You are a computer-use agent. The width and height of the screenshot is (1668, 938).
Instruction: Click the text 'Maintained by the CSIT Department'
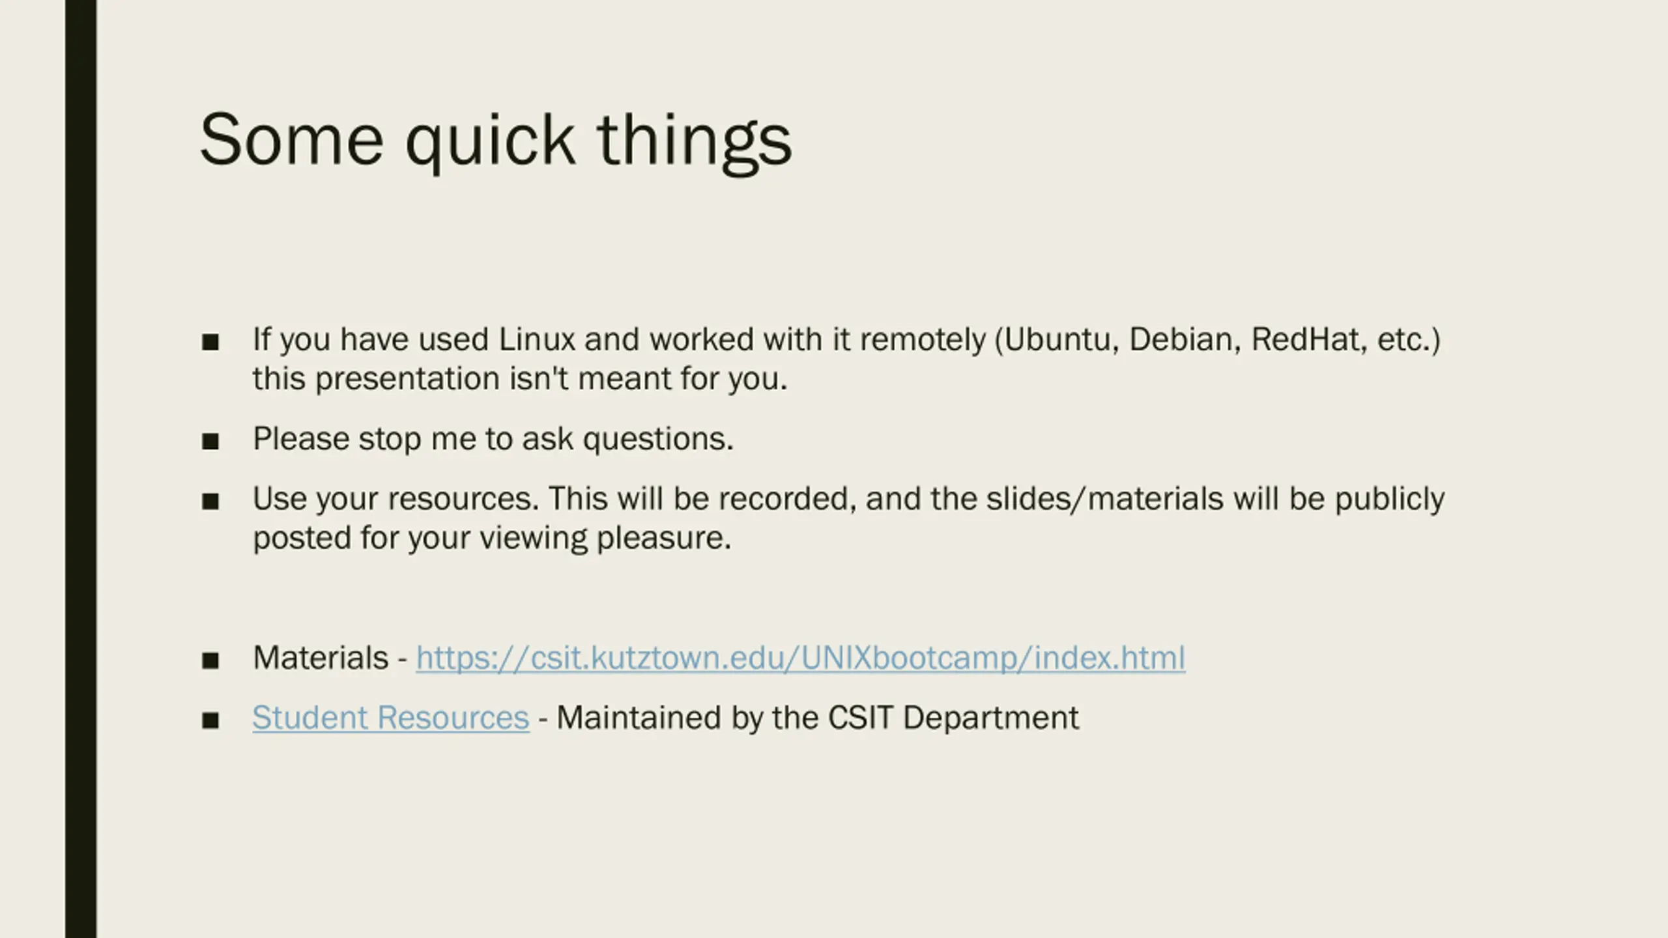coord(818,718)
